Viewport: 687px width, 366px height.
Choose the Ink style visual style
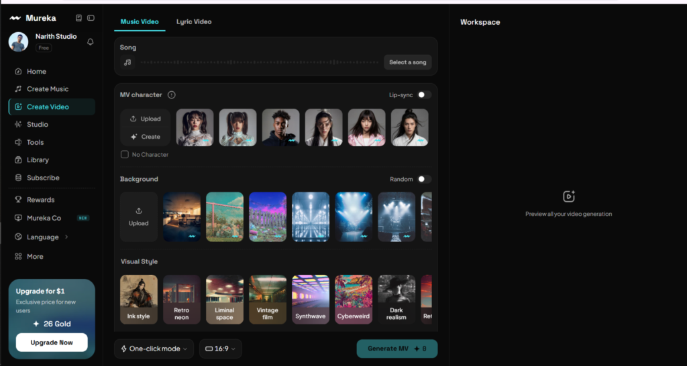[x=139, y=300]
